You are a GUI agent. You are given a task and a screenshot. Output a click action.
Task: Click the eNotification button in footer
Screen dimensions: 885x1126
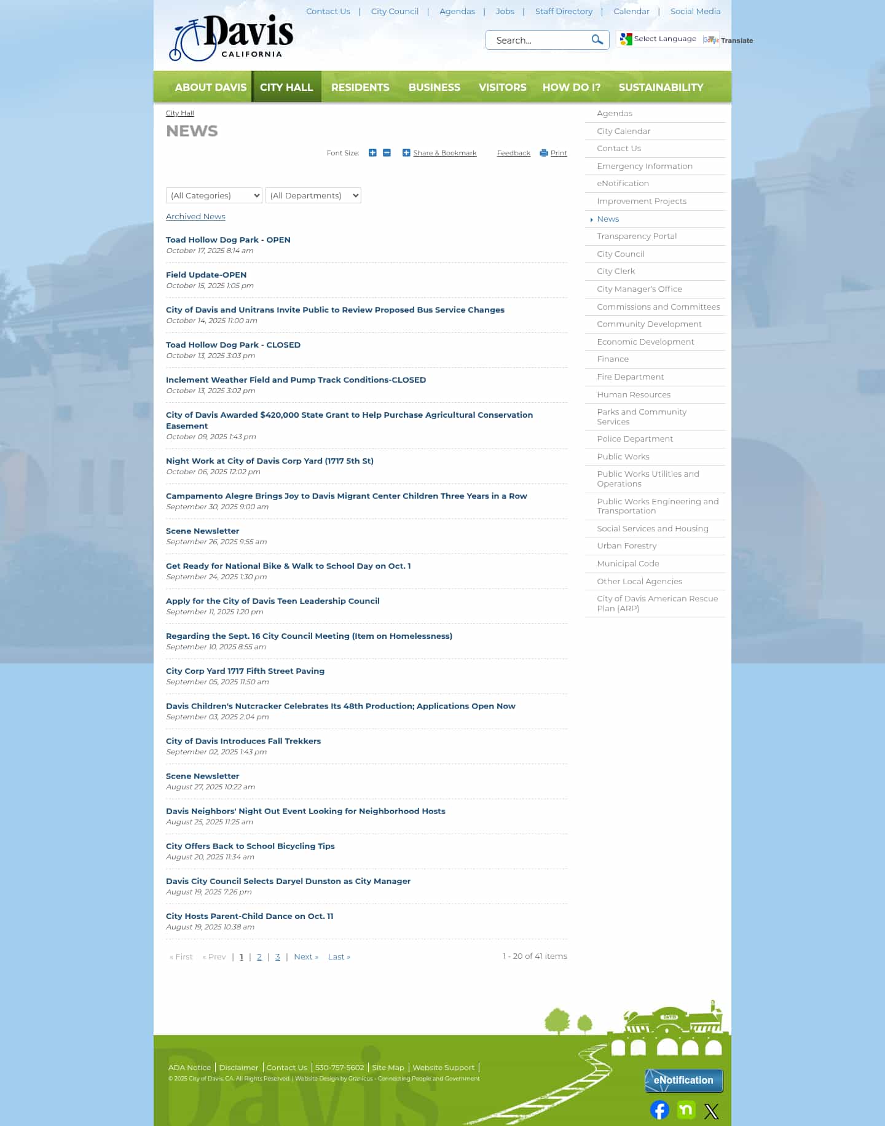click(684, 1081)
